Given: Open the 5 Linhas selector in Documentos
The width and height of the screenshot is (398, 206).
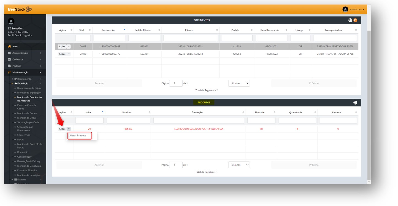Looking at the screenshot, I should 239,83.
